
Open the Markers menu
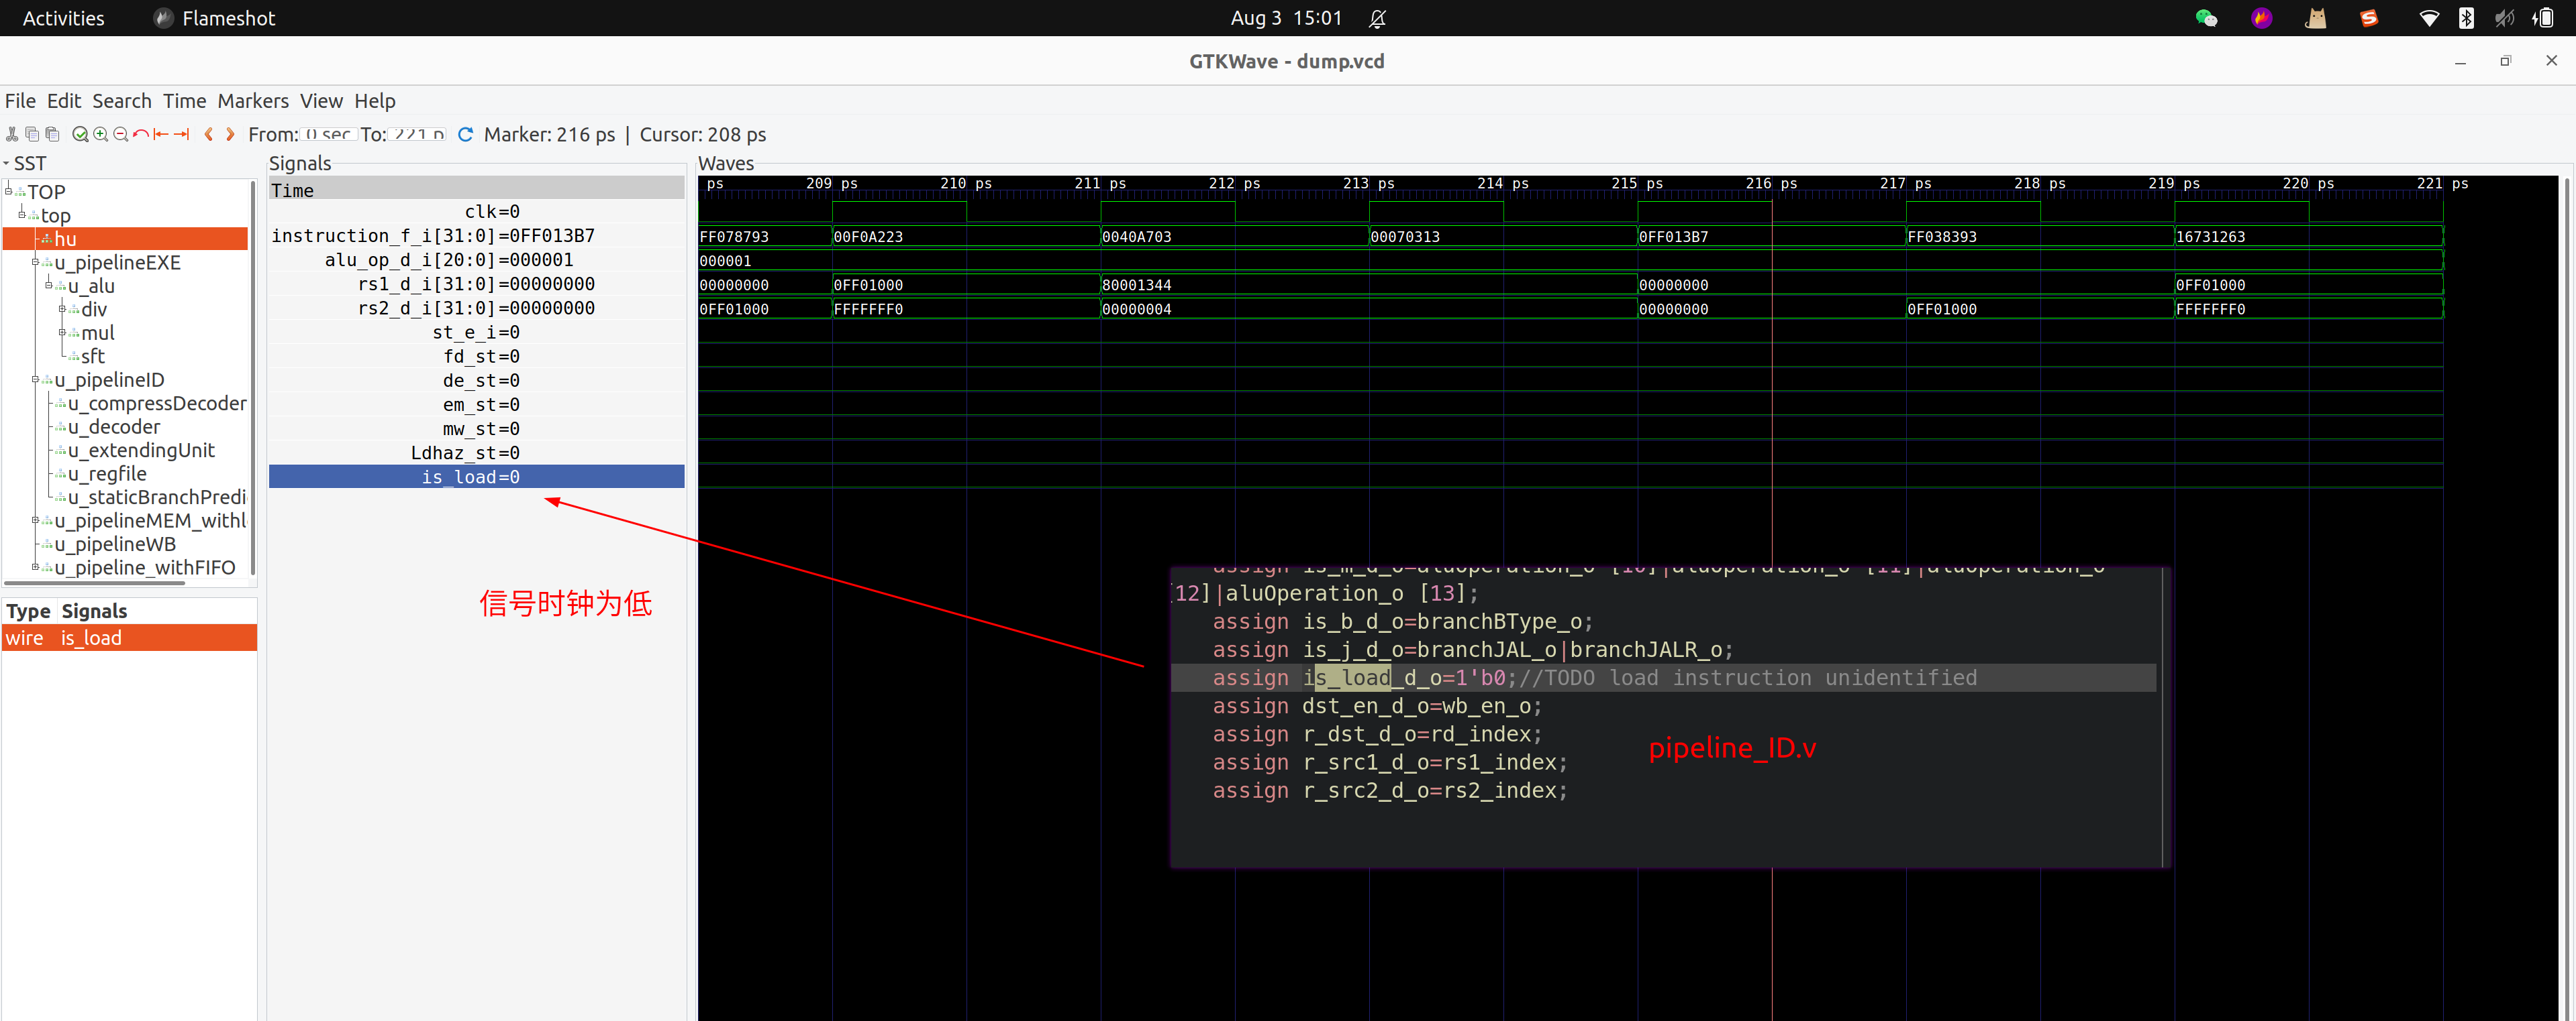(x=253, y=101)
